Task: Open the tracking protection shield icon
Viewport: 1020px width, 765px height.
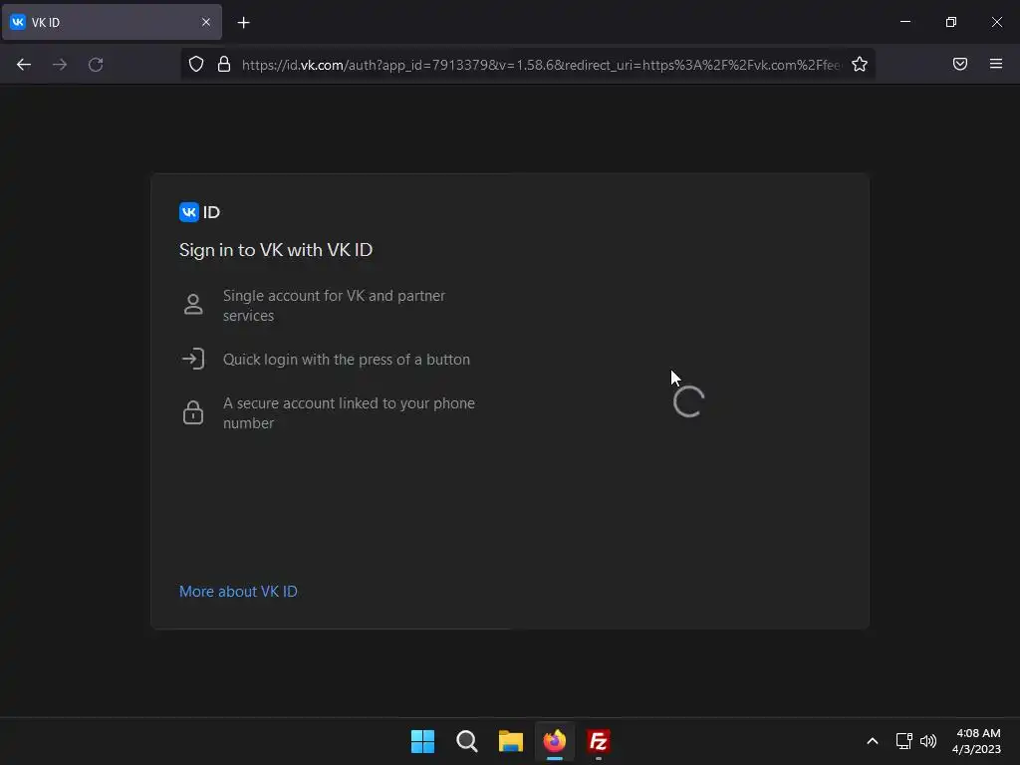Action: click(196, 64)
